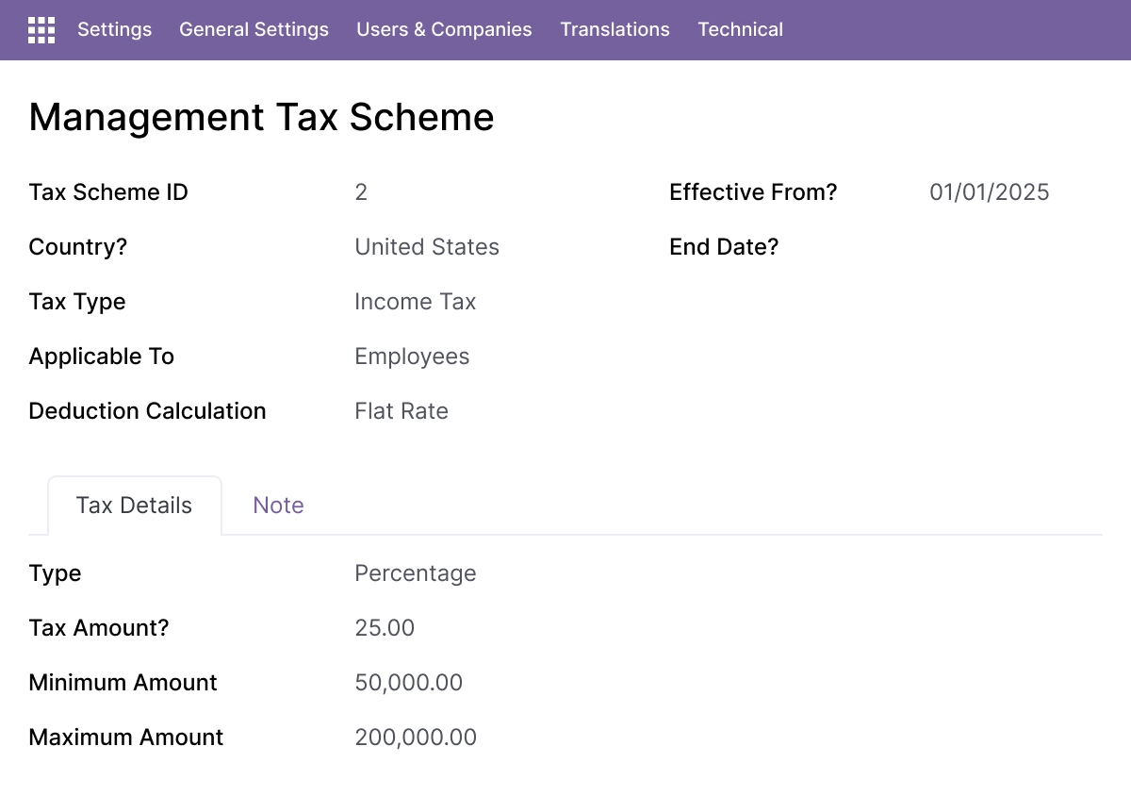Image resolution: width=1131 pixels, height=796 pixels.
Task: Click the Employees value
Action: [412, 357]
